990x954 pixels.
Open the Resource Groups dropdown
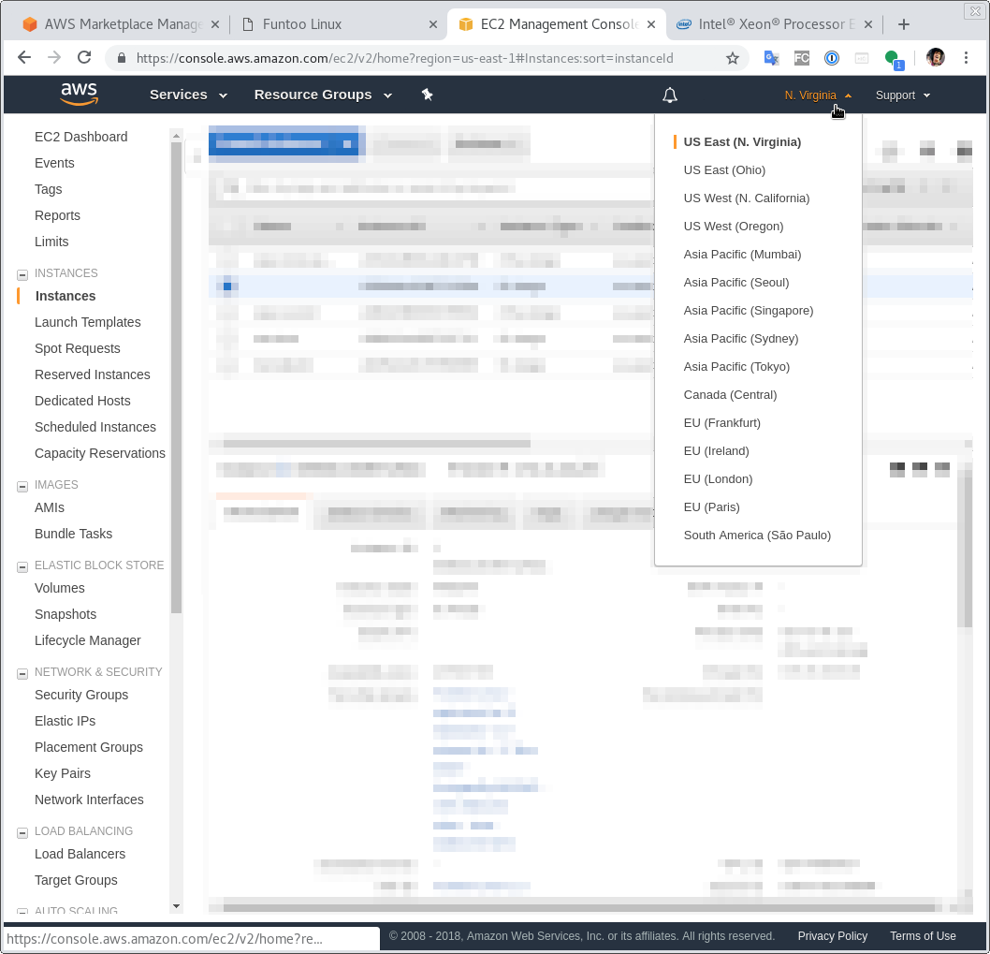(323, 95)
